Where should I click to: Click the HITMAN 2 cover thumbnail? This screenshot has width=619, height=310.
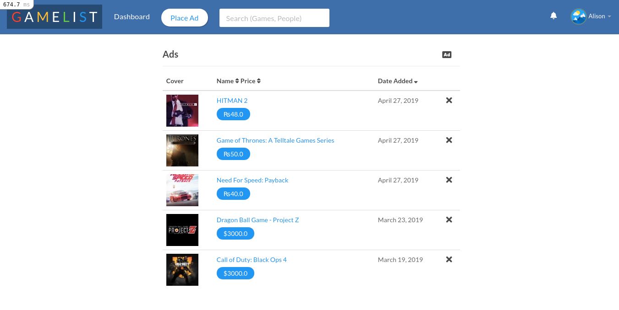point(182,111)
